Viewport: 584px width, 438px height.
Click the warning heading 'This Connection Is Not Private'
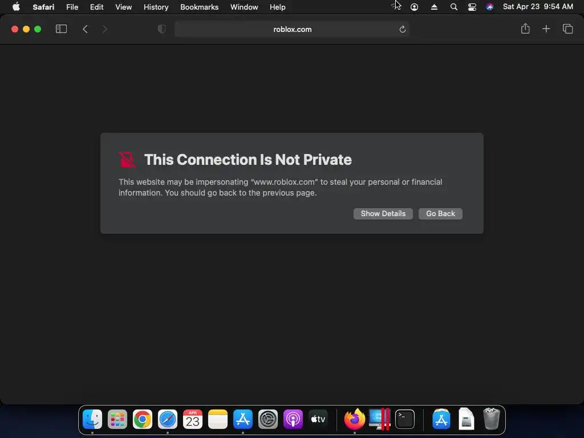pyautogui.click(x=248, y=160)
